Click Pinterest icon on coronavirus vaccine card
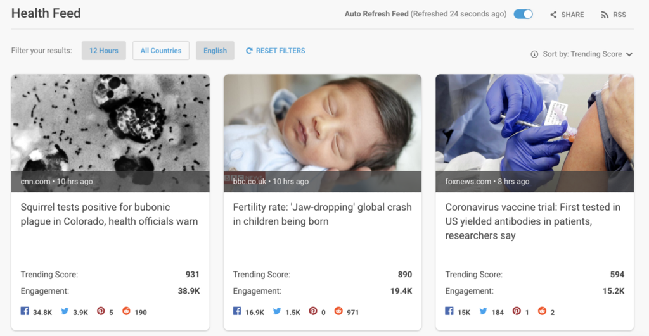This screenshot has height=336, width=649. tap(517, 311)
